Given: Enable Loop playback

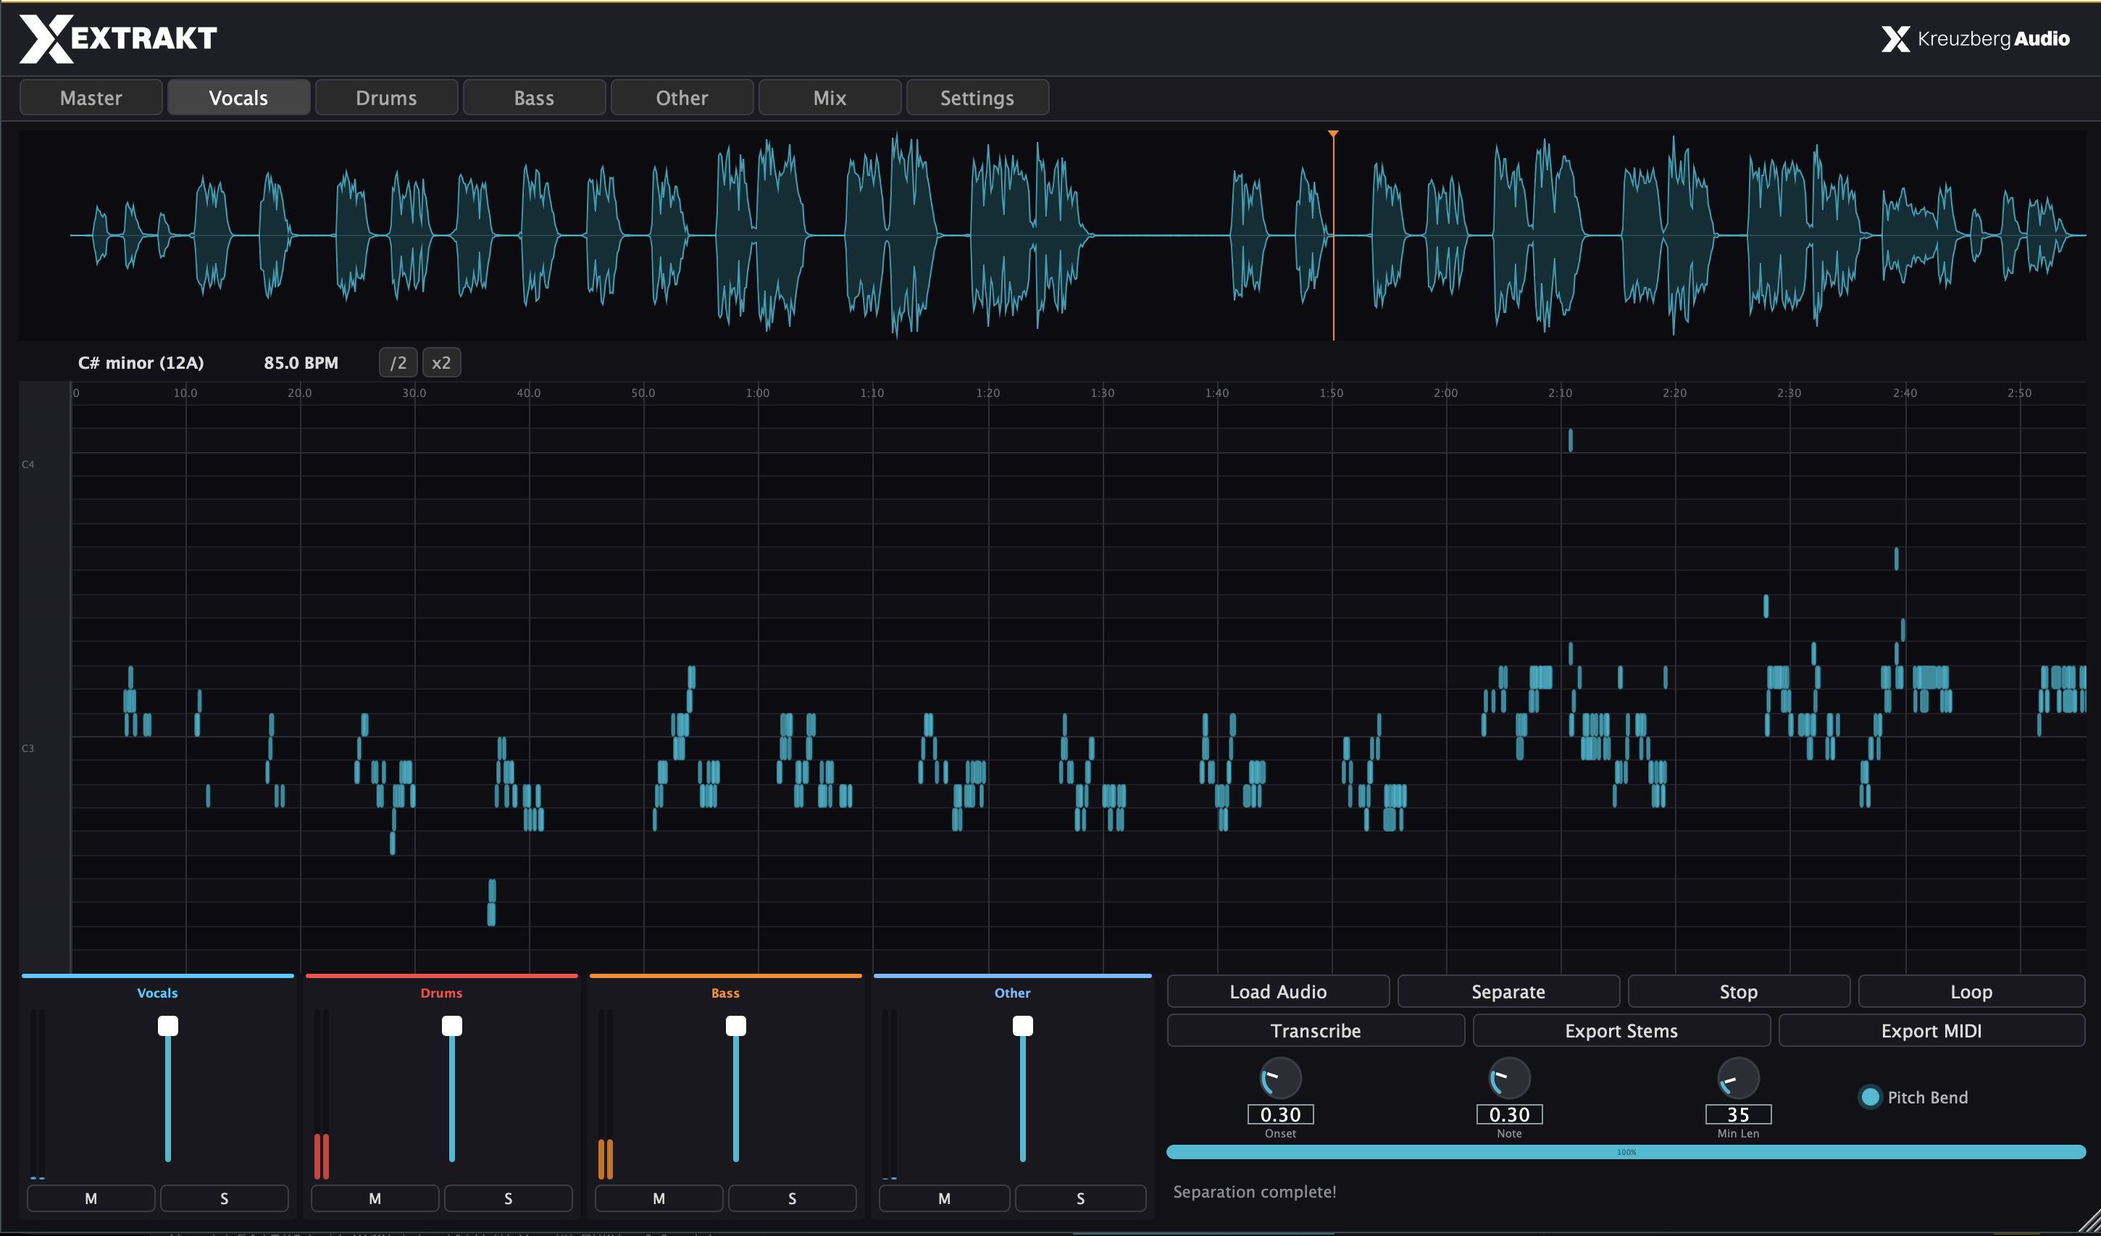Looking at the screenshot, I should (1971, 992).
